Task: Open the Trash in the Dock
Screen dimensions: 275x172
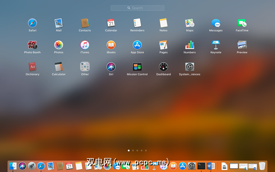Action: click(262, 166)
